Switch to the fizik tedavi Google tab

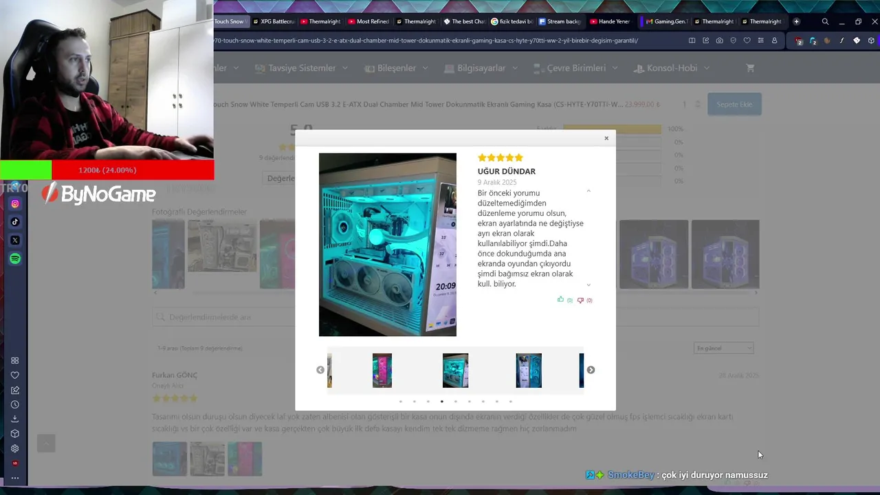tap(511, 21)
